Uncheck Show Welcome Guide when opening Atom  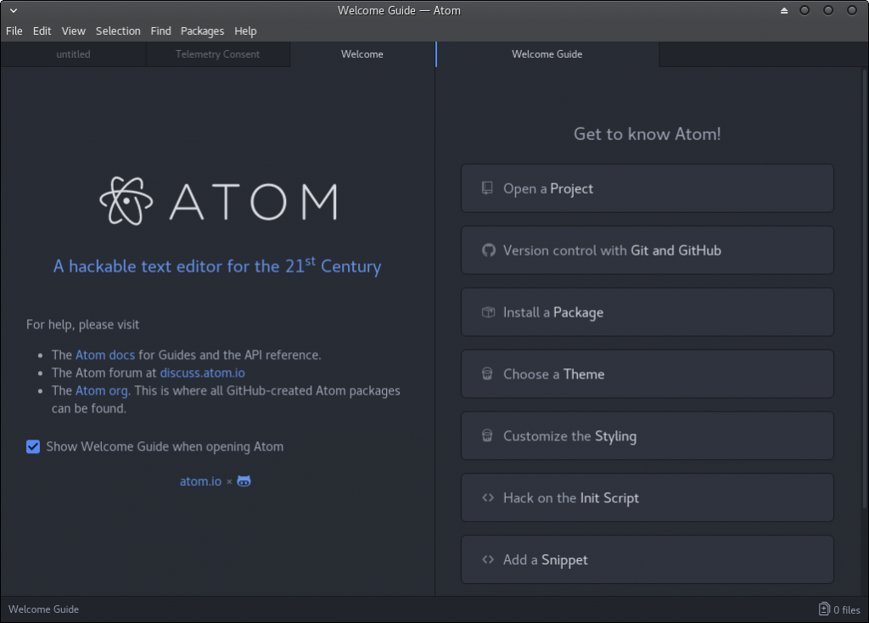point(33,446)
